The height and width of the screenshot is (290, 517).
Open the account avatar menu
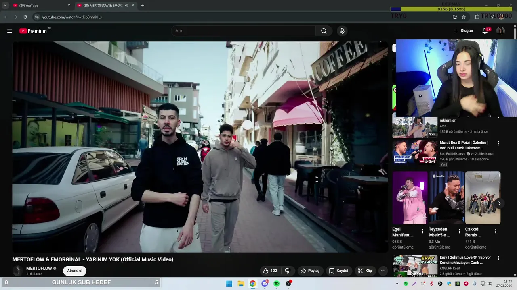pos(500,31)
